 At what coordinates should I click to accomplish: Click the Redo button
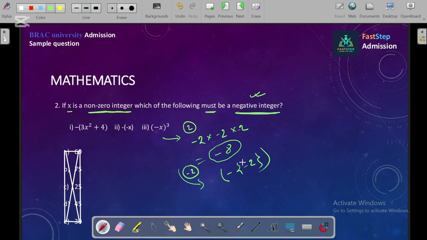tap(193, 10)
